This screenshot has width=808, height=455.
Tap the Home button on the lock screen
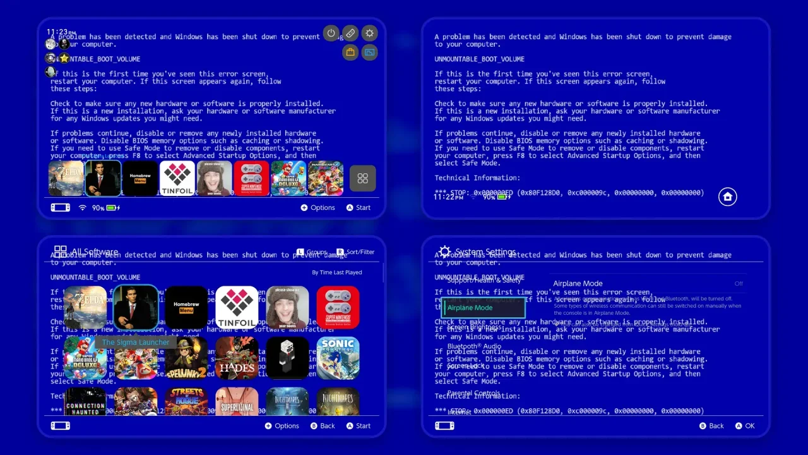click(x=727, y=197)
